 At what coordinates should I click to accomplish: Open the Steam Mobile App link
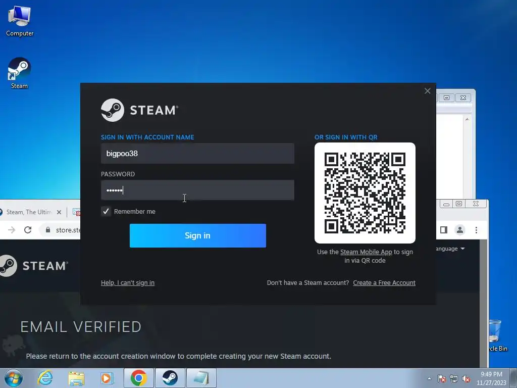366,252
